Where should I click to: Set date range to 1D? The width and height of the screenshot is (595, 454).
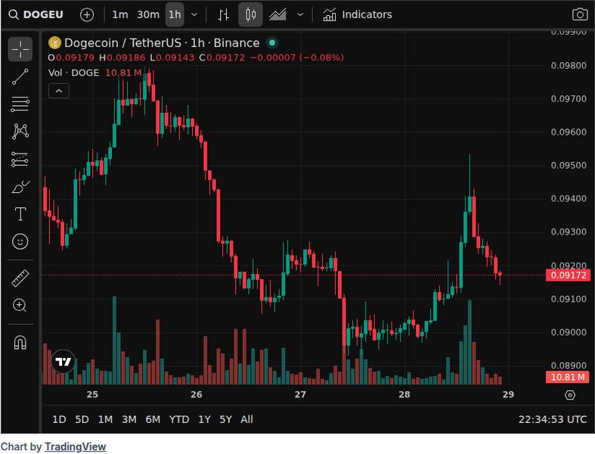coord(59,419)
